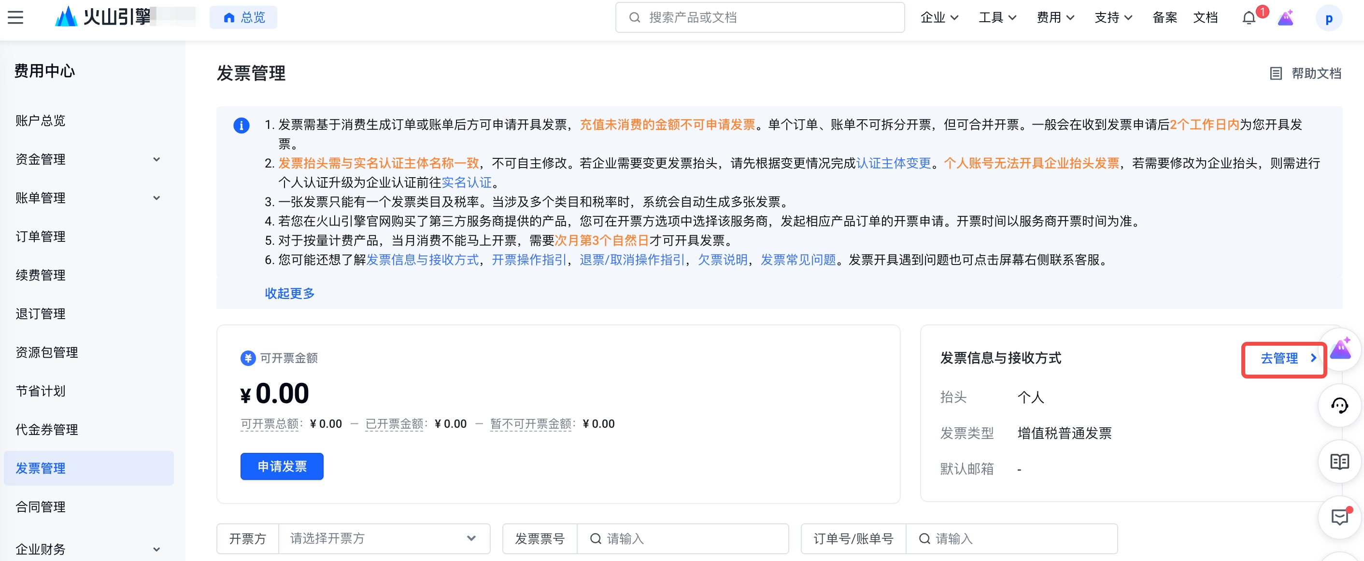This screenshot has height=561, width=1364.
Task: Select 续费管理 in sidebar
Action: (x=89, y=275)
